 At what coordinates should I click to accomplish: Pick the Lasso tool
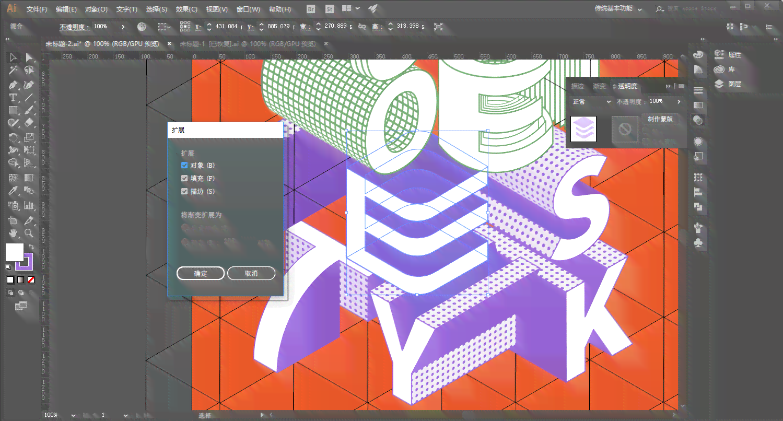point(29,71)
